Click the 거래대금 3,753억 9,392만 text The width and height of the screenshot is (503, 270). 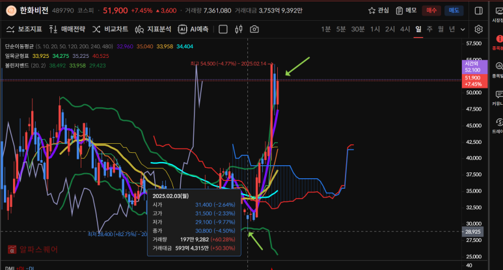tap(268, 10)
